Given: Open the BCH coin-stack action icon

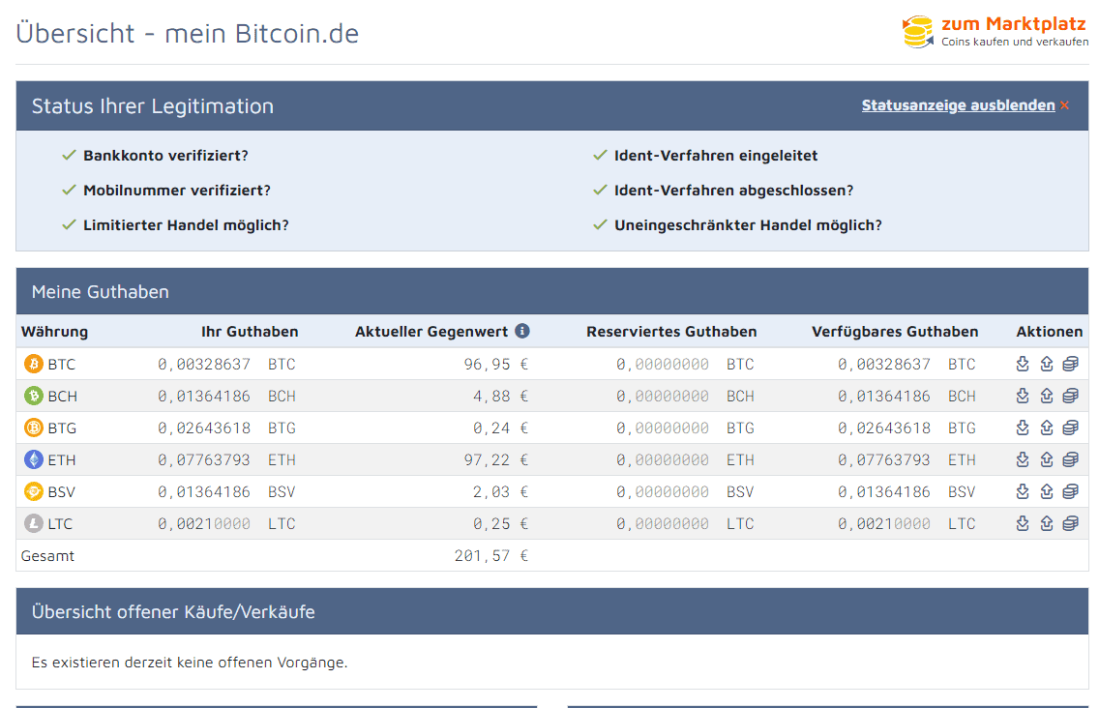Looking at the screenshot, I should coord(1070,396).
